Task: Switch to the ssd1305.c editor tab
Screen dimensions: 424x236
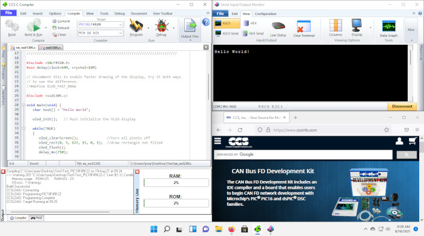Action: (x=51, y=48)
